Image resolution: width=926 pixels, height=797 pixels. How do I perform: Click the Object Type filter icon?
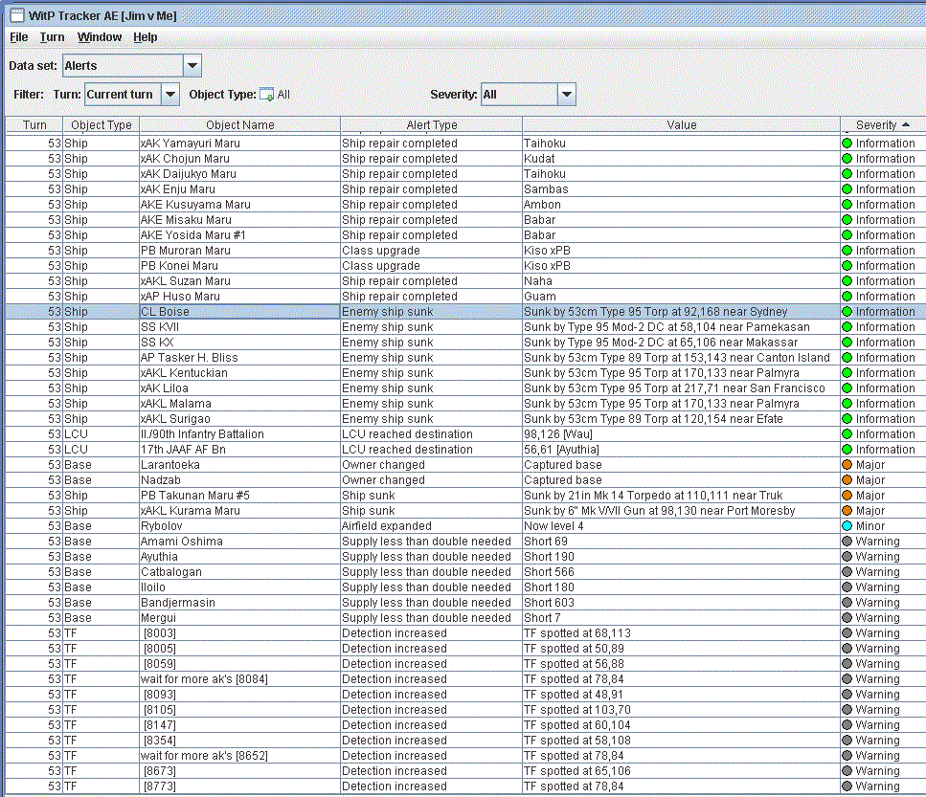(x=267, y=95)
